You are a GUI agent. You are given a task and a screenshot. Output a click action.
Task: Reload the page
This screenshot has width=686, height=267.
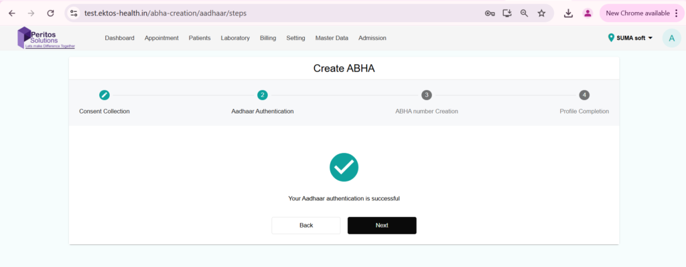[50, 13]
